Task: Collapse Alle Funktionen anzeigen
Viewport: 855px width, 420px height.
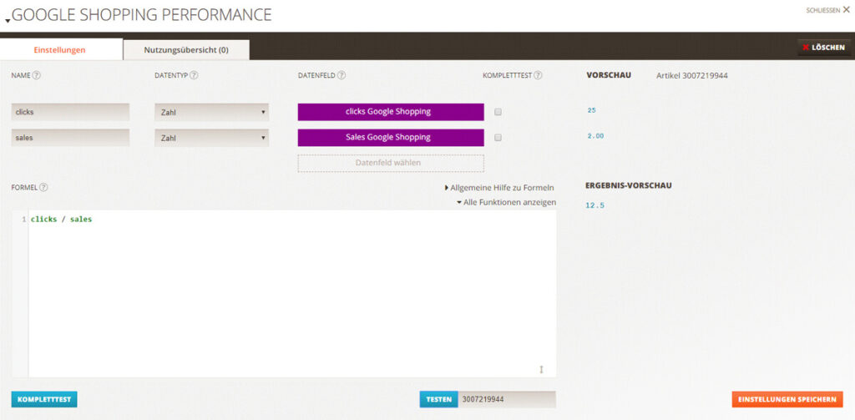Action: 507,202
